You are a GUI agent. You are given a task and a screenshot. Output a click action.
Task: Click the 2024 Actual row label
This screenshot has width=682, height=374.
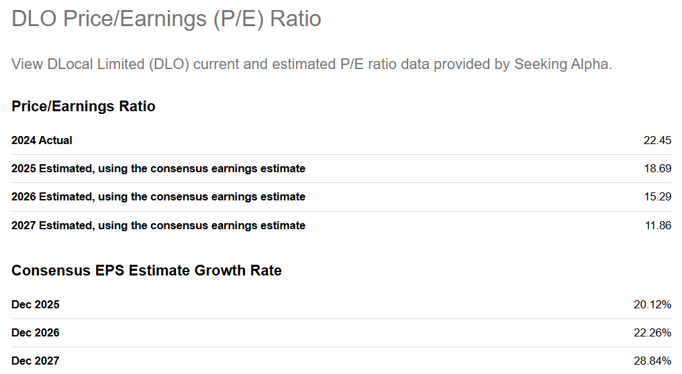click(x=42, y=141)
